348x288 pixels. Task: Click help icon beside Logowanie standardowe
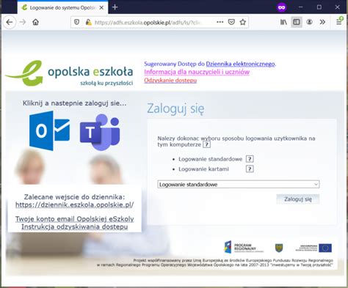(x=250, y=159)
